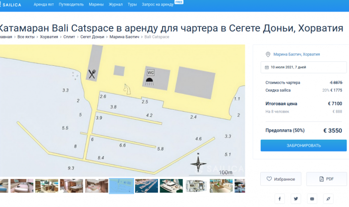
Task: Click depth marking 9.3 on the map
Action: [x=71, y=168]
